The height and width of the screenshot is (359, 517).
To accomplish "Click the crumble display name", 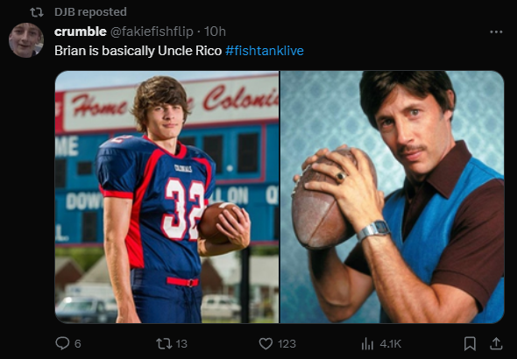I will click(x=80, y=32).
